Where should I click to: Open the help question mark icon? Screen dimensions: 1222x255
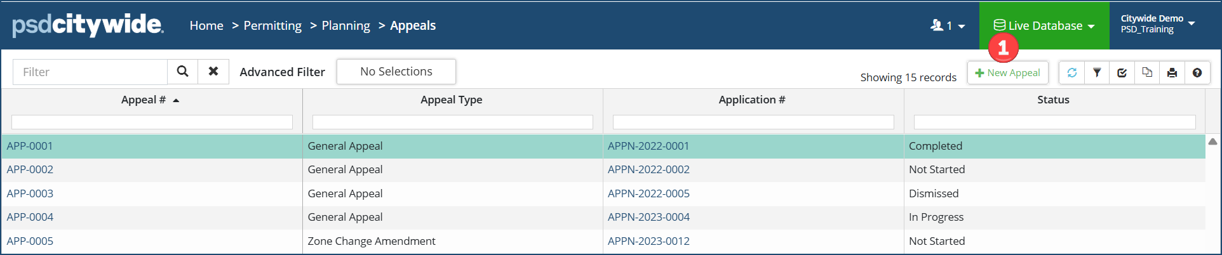1197,73
